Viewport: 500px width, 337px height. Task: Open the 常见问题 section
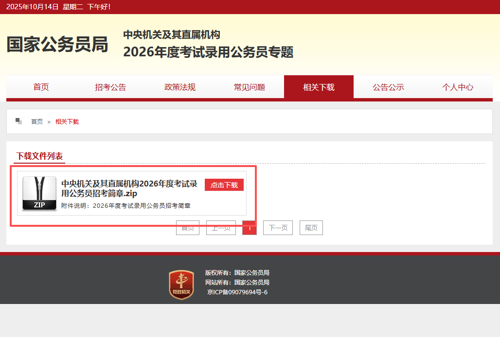[x=250, y=87]
